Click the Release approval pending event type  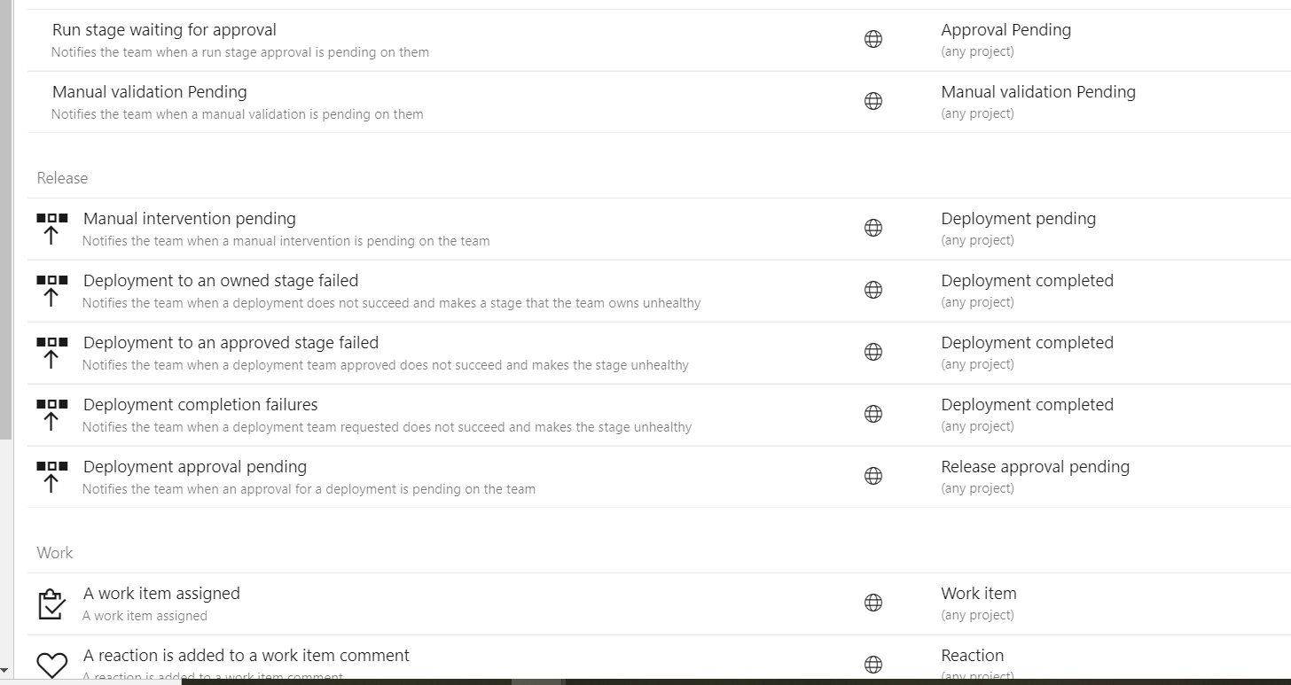[1035, 467]
